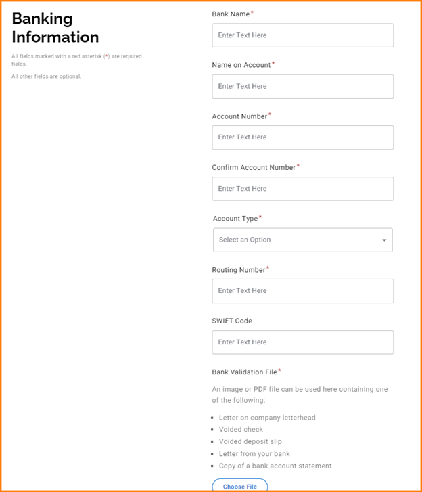The image size is (422, 492).
Task: Click 'Copy of a bank account statement' text
Action: point(275,466)
